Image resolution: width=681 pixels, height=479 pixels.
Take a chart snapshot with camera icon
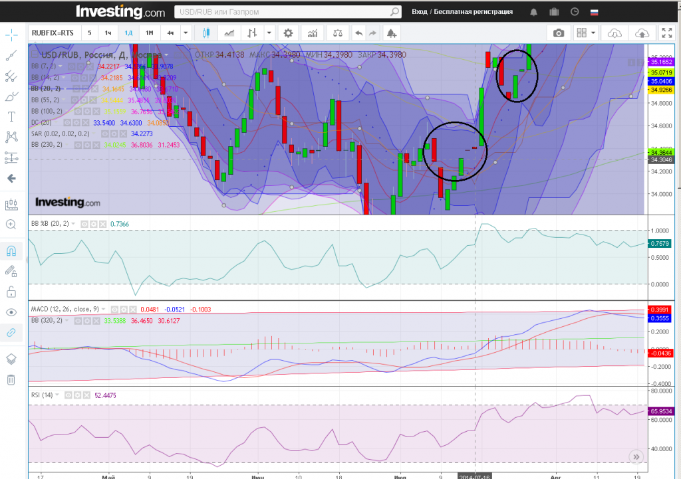[x=559, y=33]
